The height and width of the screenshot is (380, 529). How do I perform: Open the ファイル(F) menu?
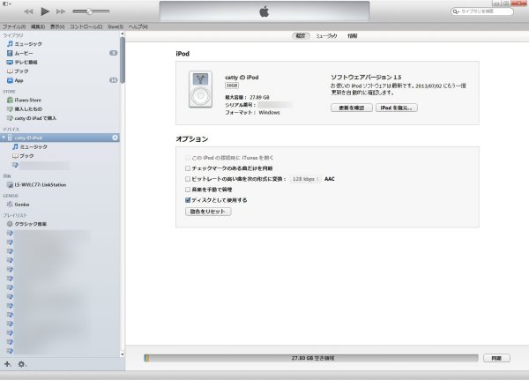pyautogui.click(x=14, y=26)
